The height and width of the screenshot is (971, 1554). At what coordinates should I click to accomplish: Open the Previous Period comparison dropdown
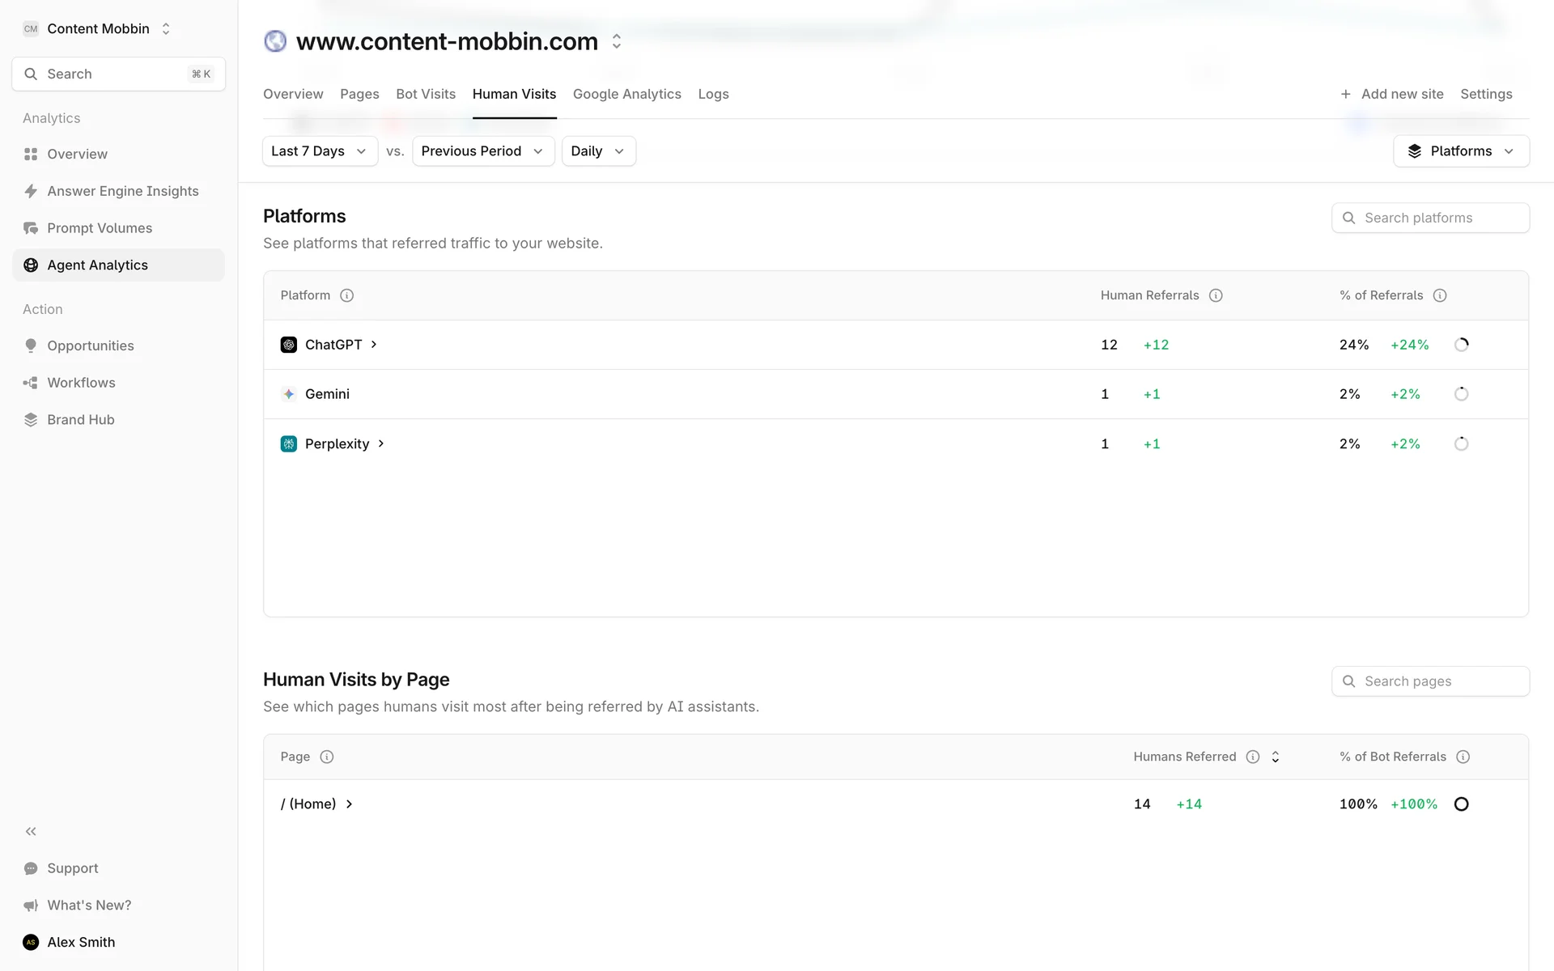(482, 151)
